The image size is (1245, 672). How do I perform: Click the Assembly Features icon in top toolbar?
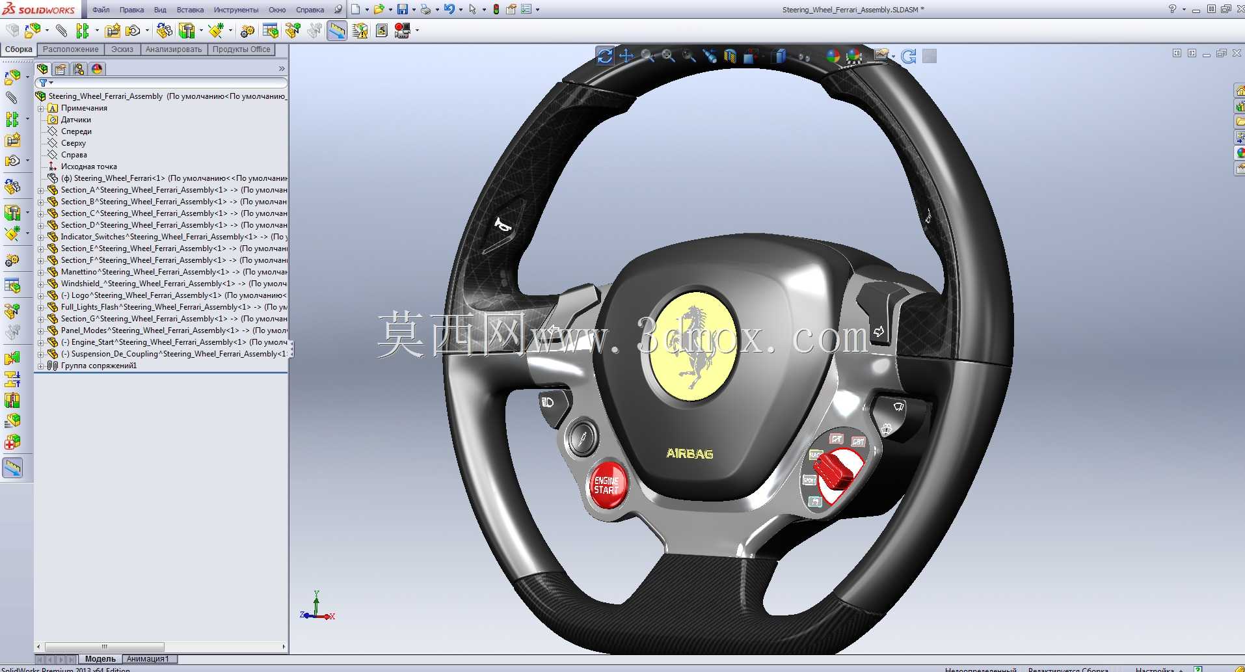click(187, 30)
